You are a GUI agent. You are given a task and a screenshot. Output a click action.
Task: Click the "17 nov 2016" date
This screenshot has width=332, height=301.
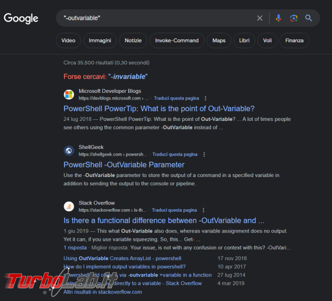pyautogui.click(x=232, y=259)
